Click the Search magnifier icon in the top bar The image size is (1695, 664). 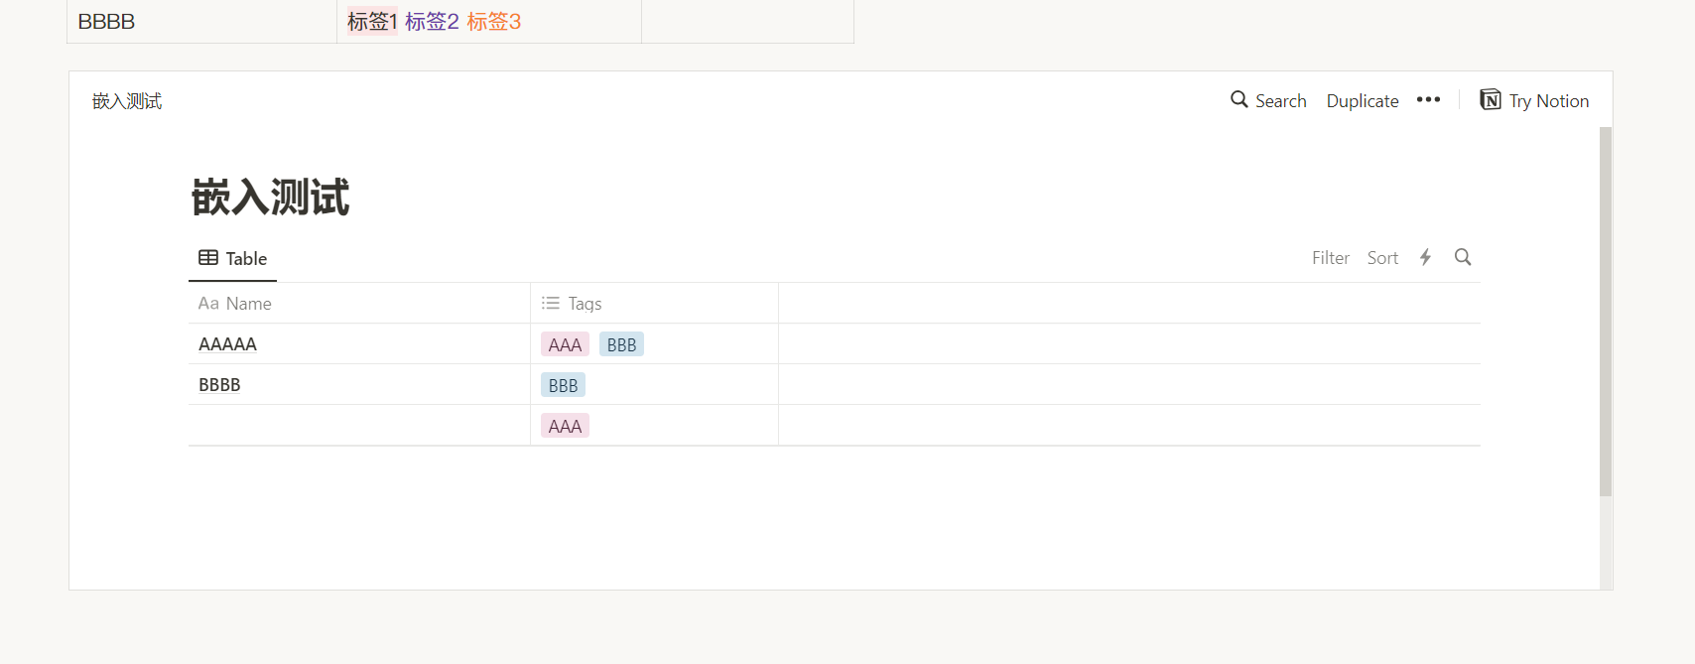1239,100
